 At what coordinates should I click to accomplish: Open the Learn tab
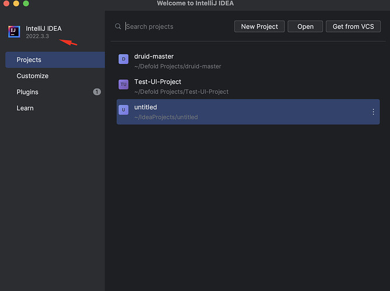click(25, 108)
